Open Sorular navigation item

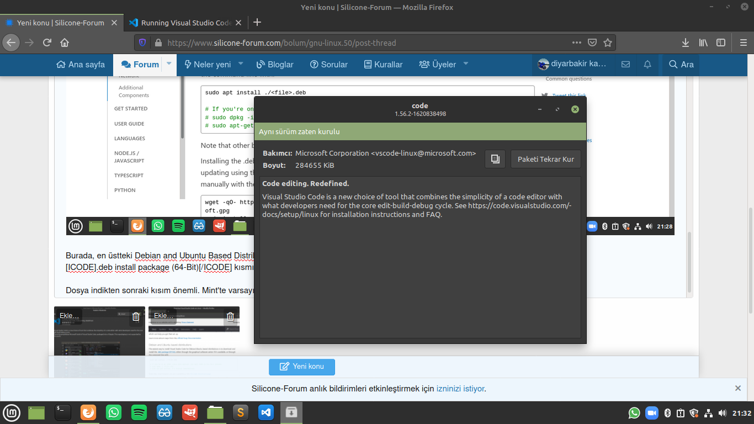tap(329, 65)
